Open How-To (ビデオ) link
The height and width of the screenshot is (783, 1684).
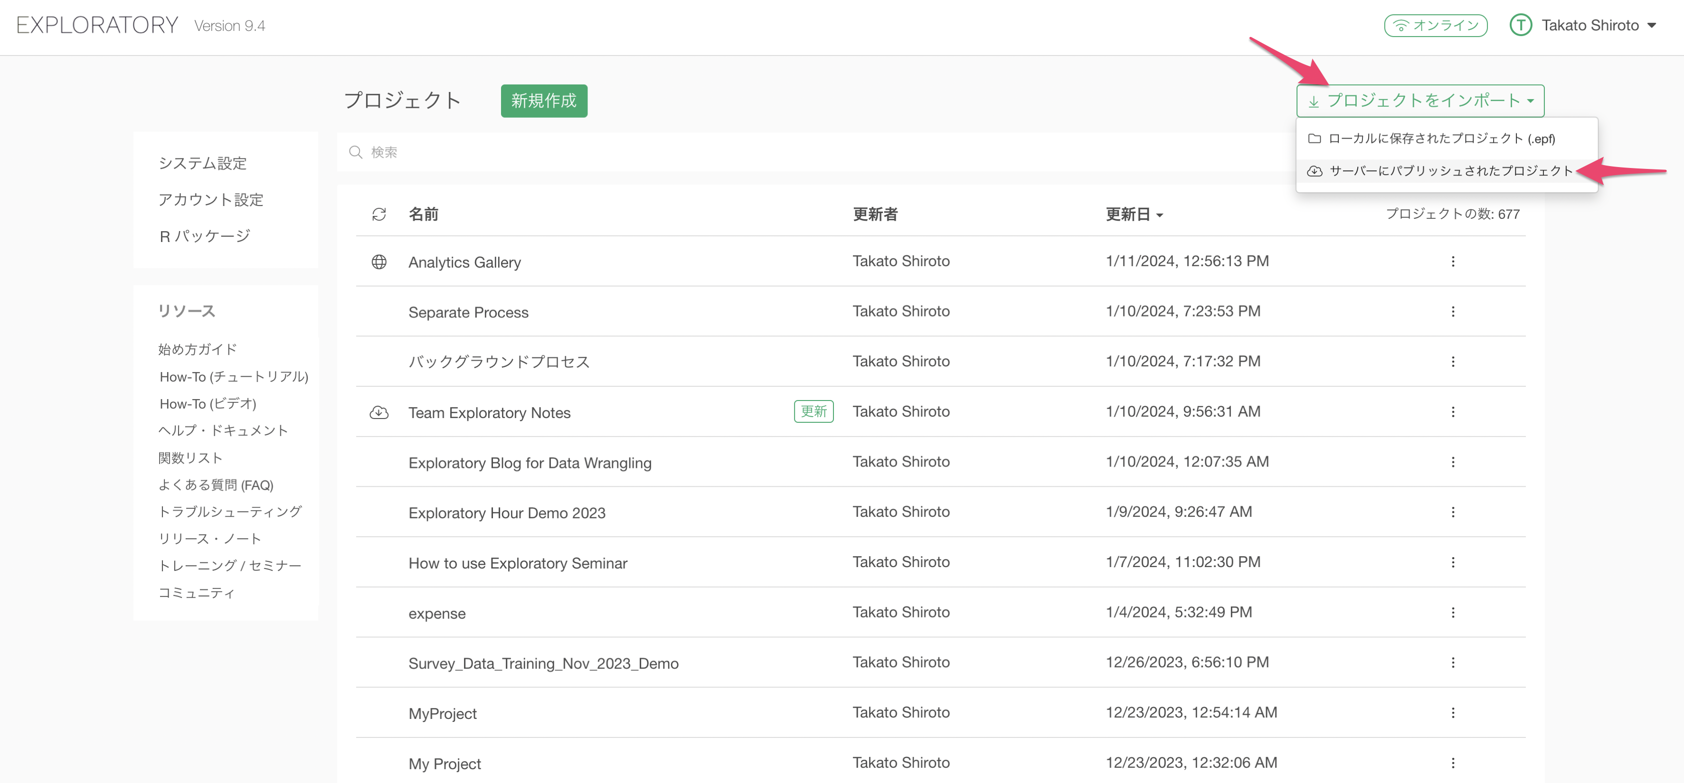point(208,403)
